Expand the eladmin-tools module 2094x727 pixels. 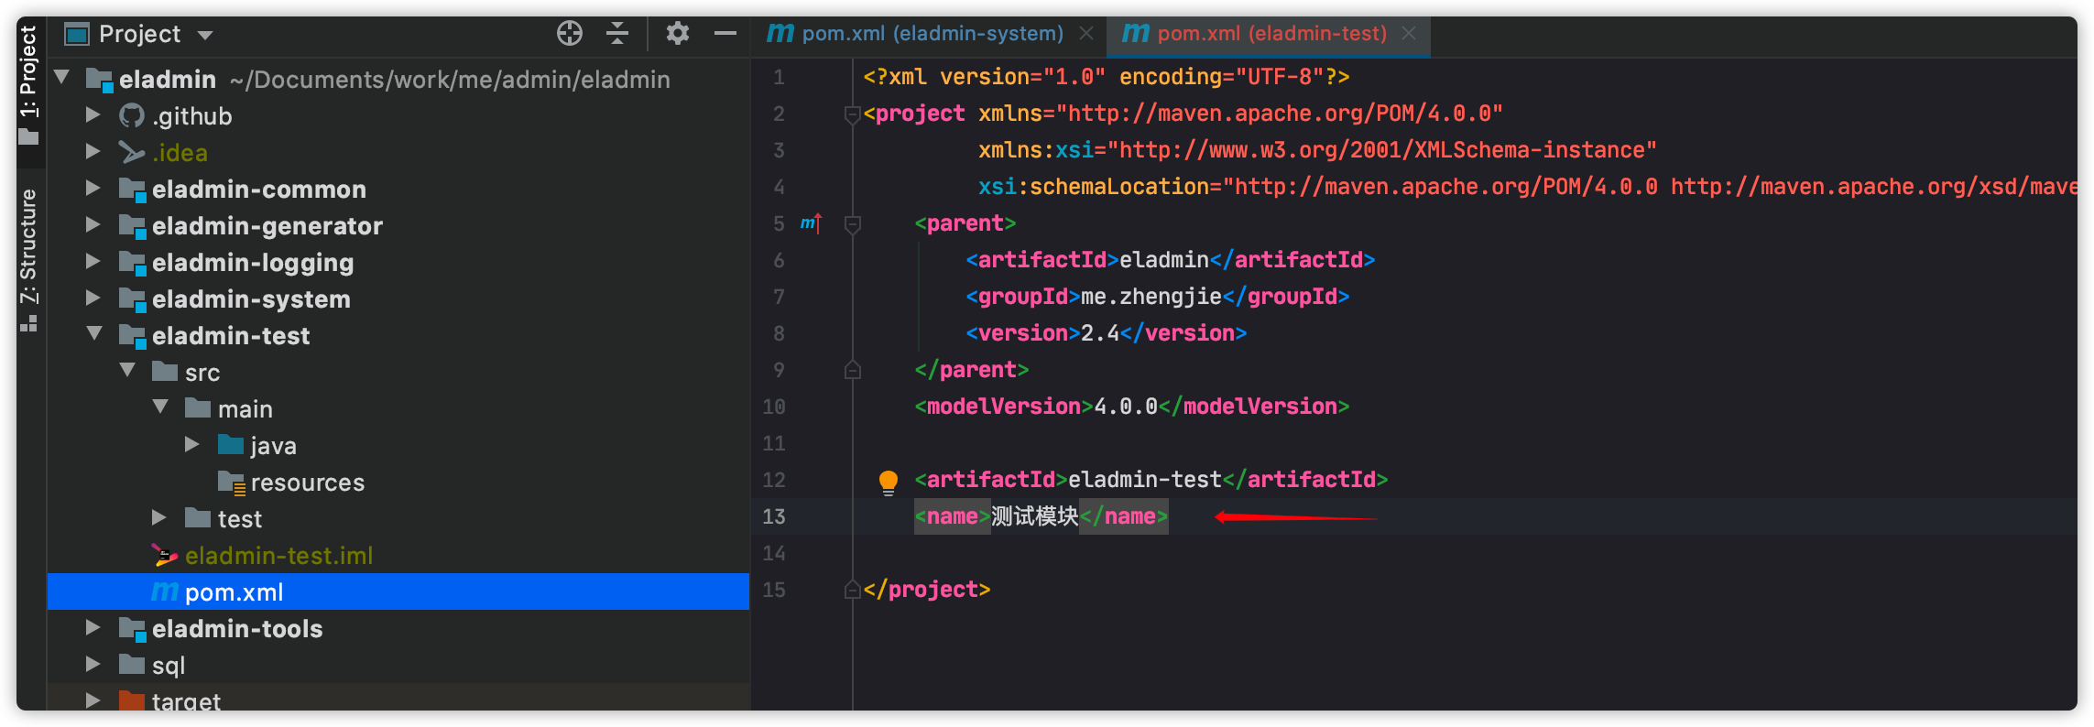pyautogui.click(x=93, y=628)
